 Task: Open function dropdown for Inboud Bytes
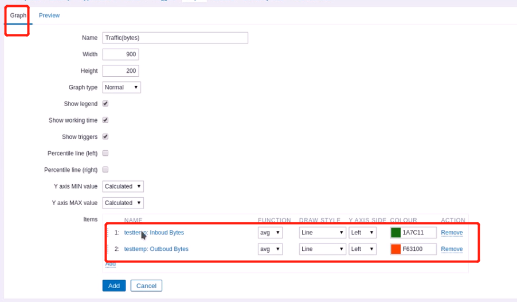tap(270, 233)
